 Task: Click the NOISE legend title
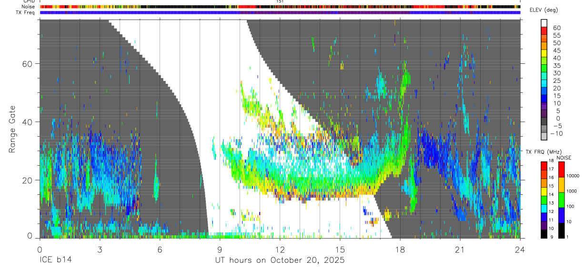(x=564, y=158)
